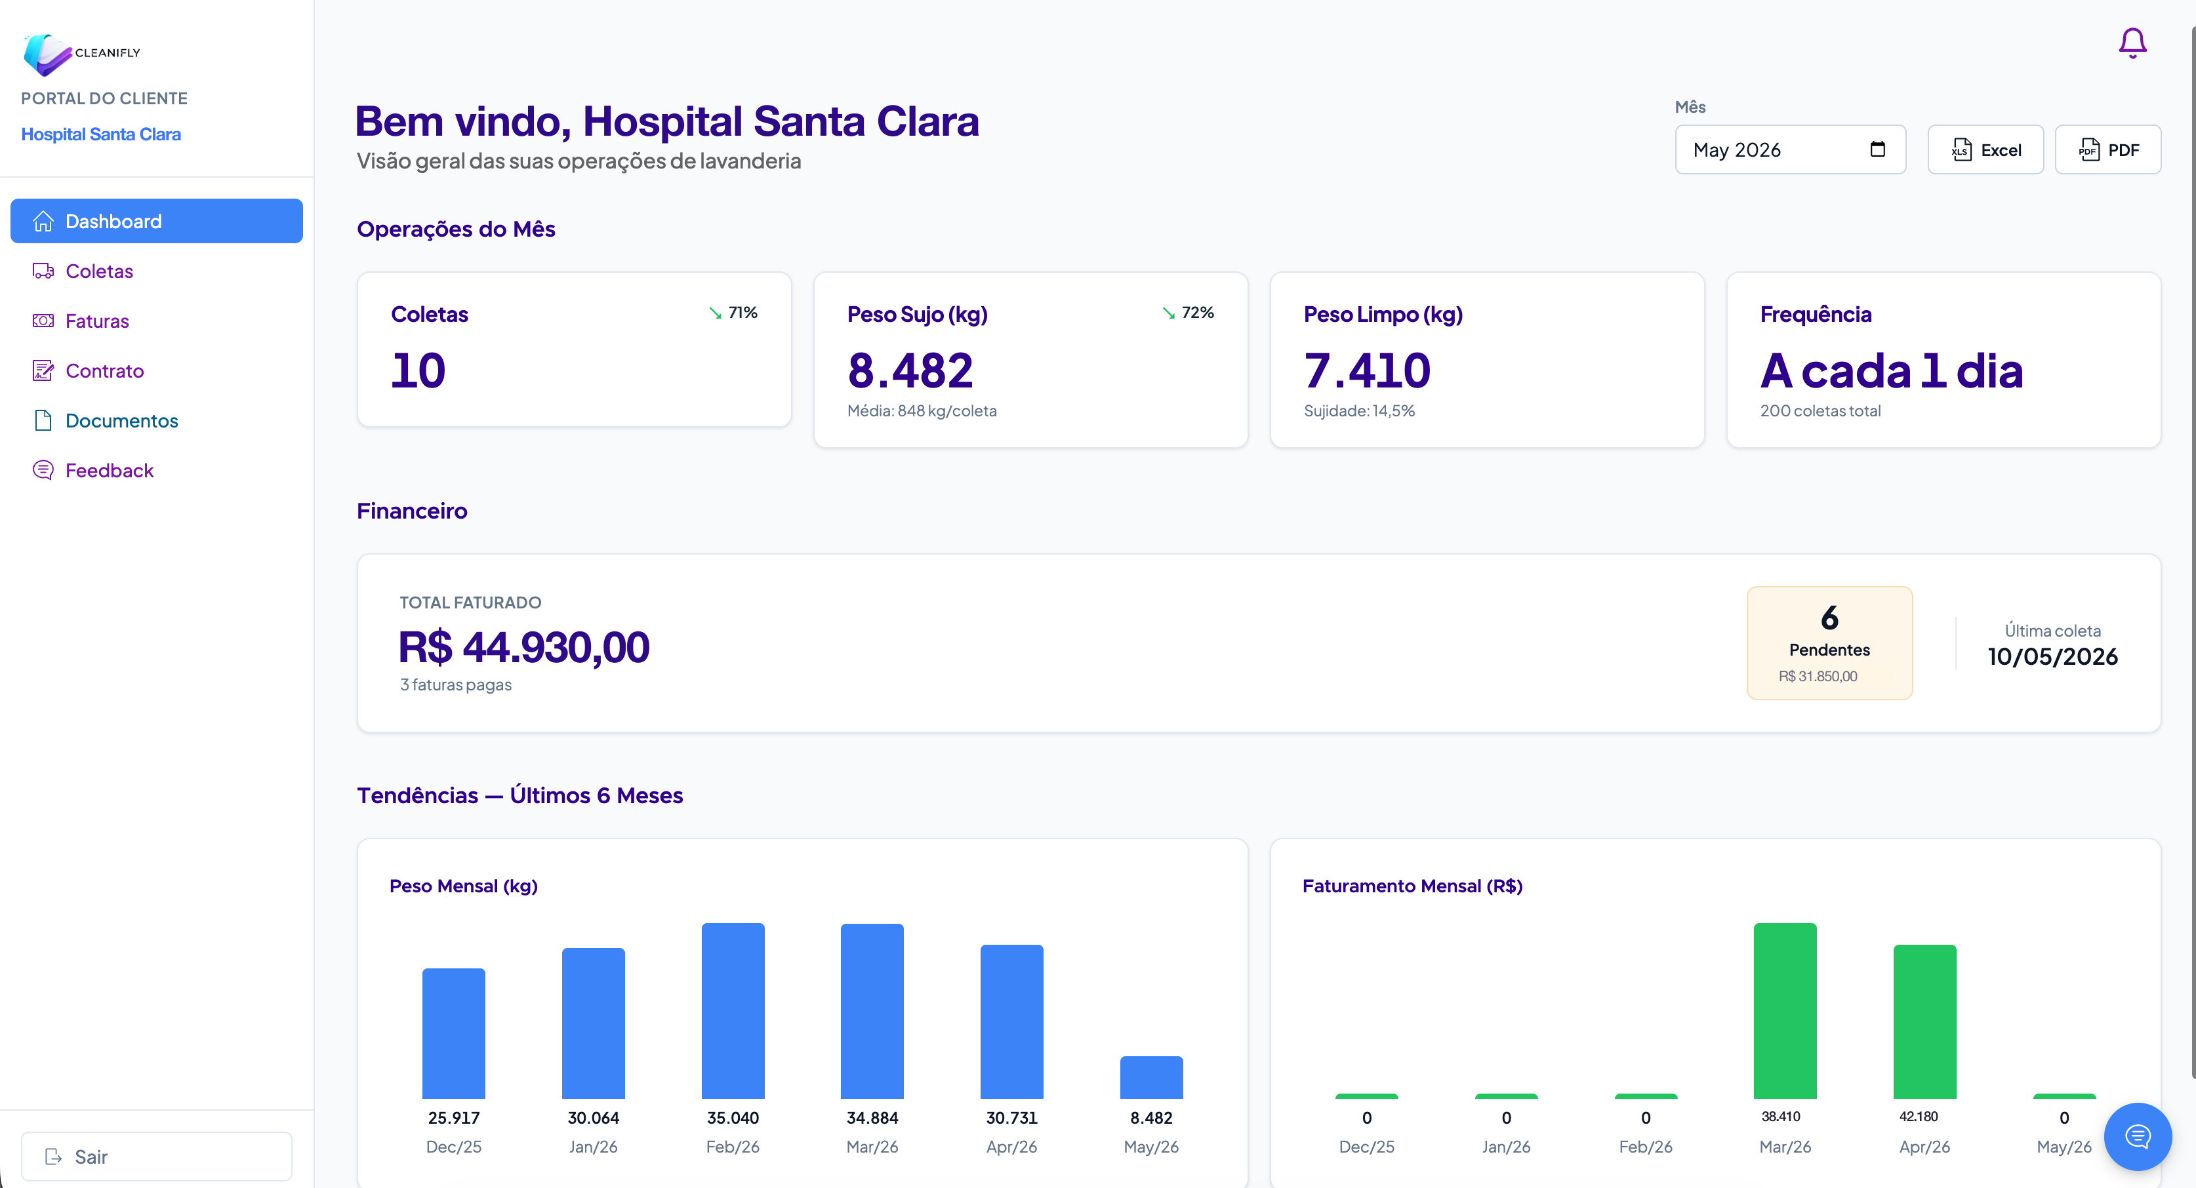
Task: Go to Coletas page
Action: pyautogui.click(x=157, y=271)
